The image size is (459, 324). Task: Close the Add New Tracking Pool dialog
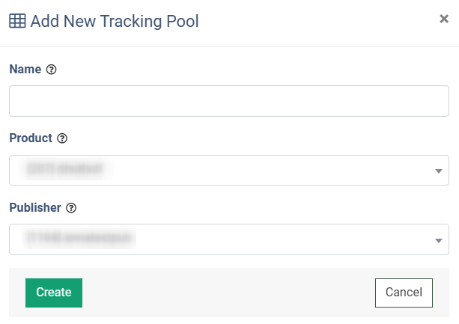coord(444,19)
